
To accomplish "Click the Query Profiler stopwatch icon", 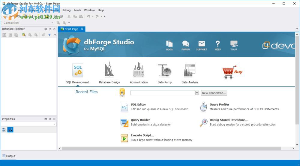I will [203, 107].
